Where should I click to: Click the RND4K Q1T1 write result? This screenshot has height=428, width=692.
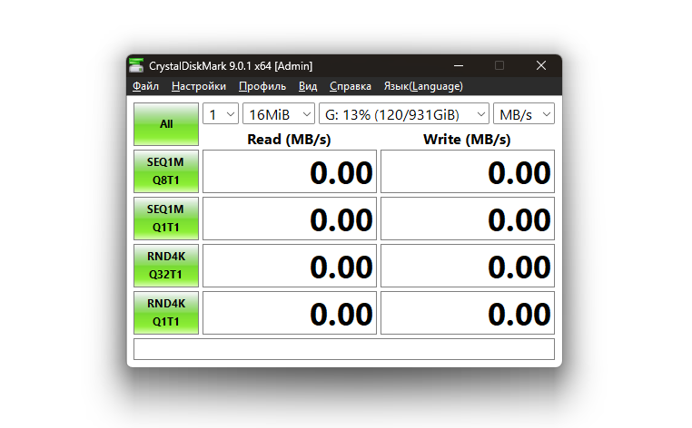pos(467,312)
